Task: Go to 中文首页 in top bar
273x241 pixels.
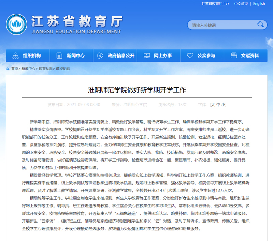Action: [241, 4]
